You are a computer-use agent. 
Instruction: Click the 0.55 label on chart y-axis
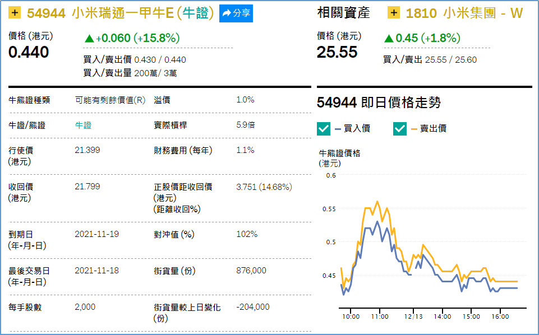329,209
